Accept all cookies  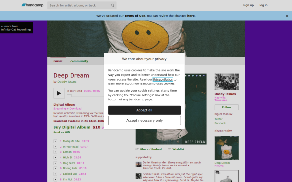click(145, 110)
